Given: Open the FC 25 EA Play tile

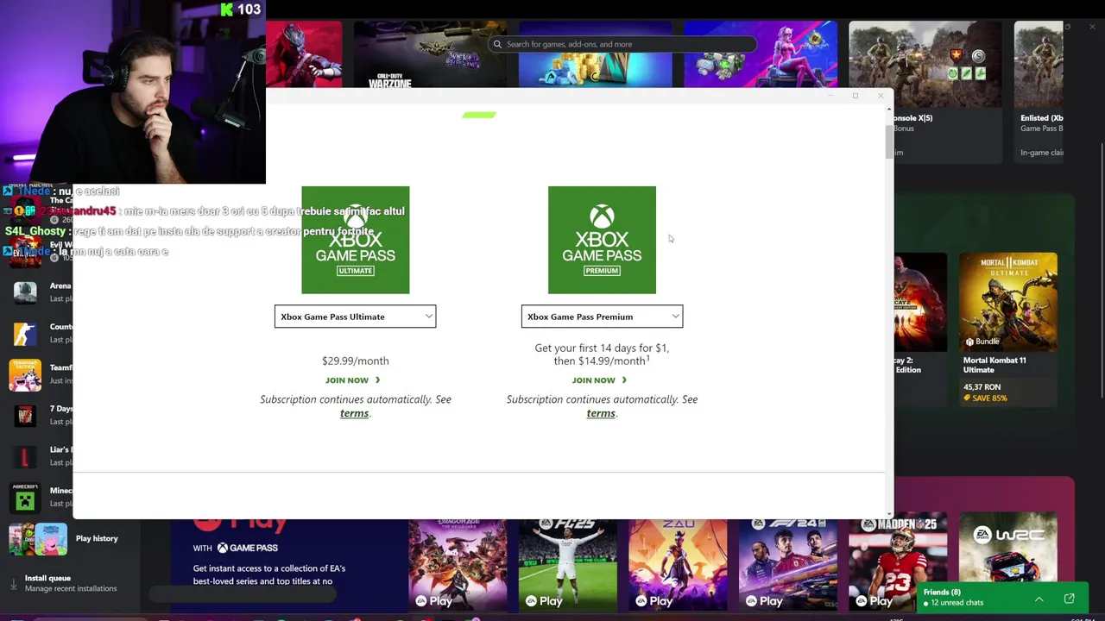Looking at the screenshot, I should click(x=567, y=563).
